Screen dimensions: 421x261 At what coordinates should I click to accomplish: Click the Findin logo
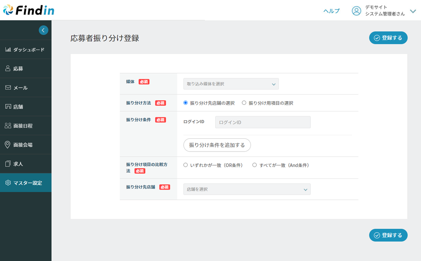pyautogui.click(x=28, y=10)
